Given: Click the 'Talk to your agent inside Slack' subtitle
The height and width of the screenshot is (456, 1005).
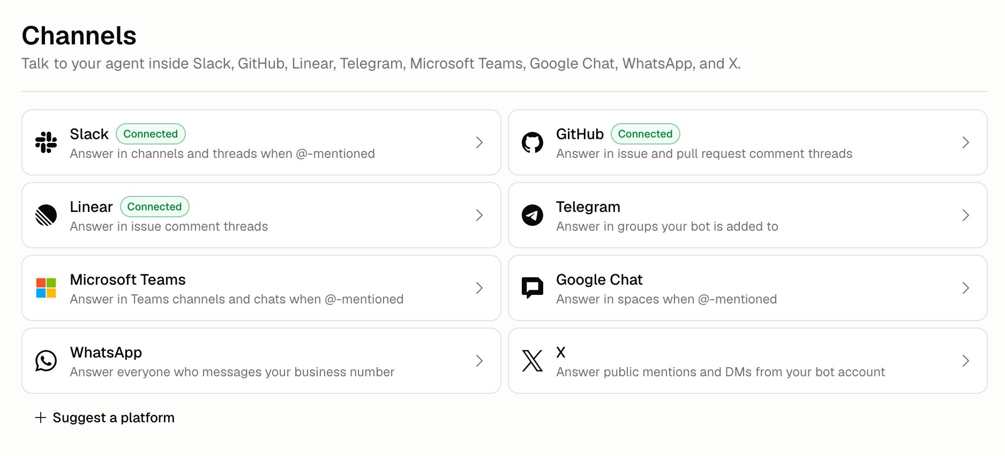Looking at the screenshot, I should 381,64.
